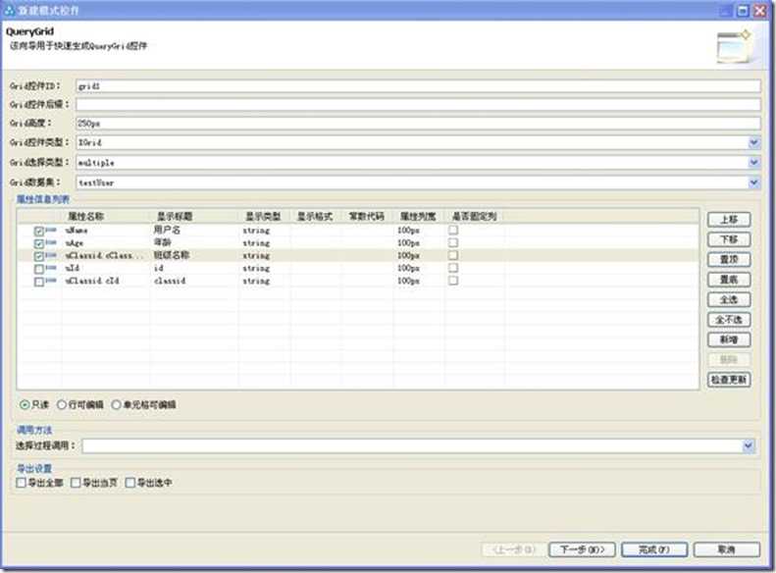
Task: Focus the Grid控件ID field containing grid1
Action: [x=418, y=86]
